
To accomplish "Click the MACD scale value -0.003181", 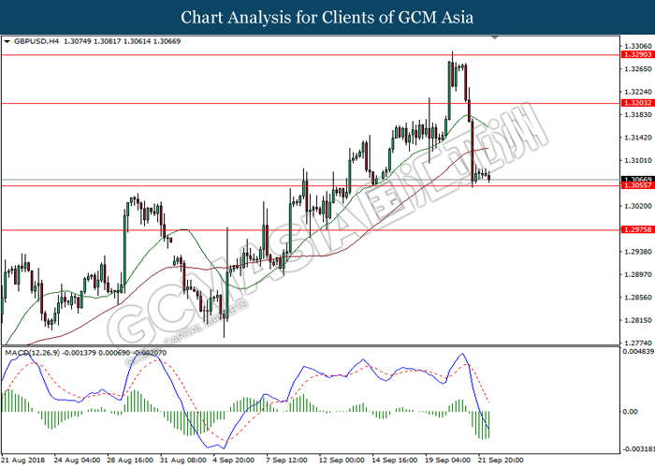I will click(x=638, y=449).
